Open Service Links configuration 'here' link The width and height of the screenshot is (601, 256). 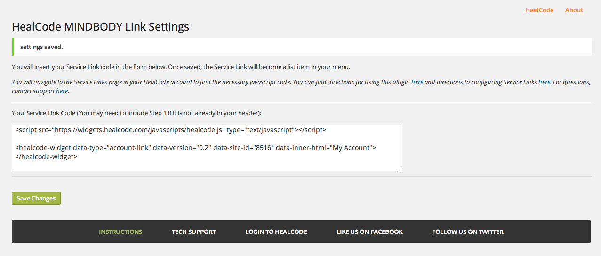pyautogui.click(x=544, y=82)
